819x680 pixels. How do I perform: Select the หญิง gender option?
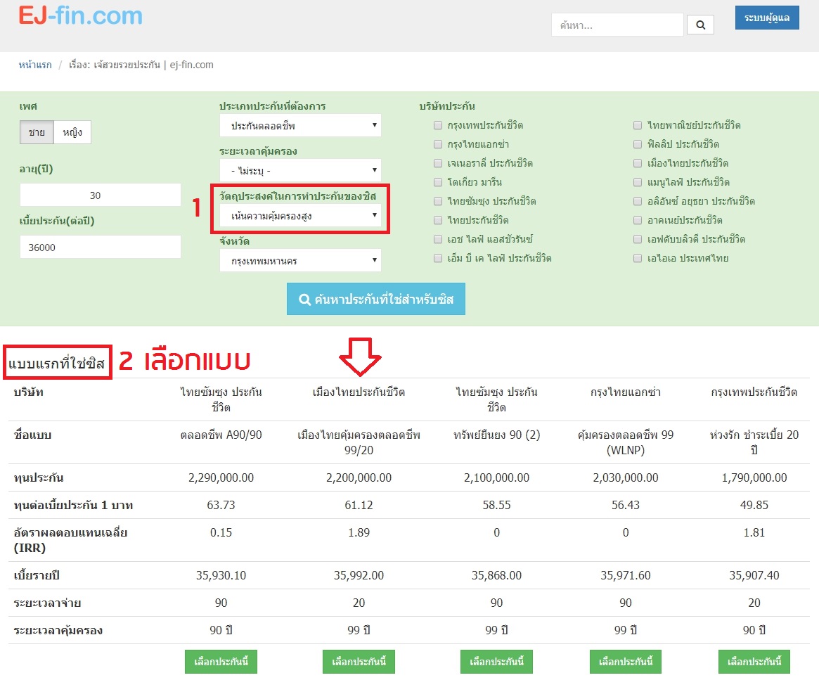[72, 132]
